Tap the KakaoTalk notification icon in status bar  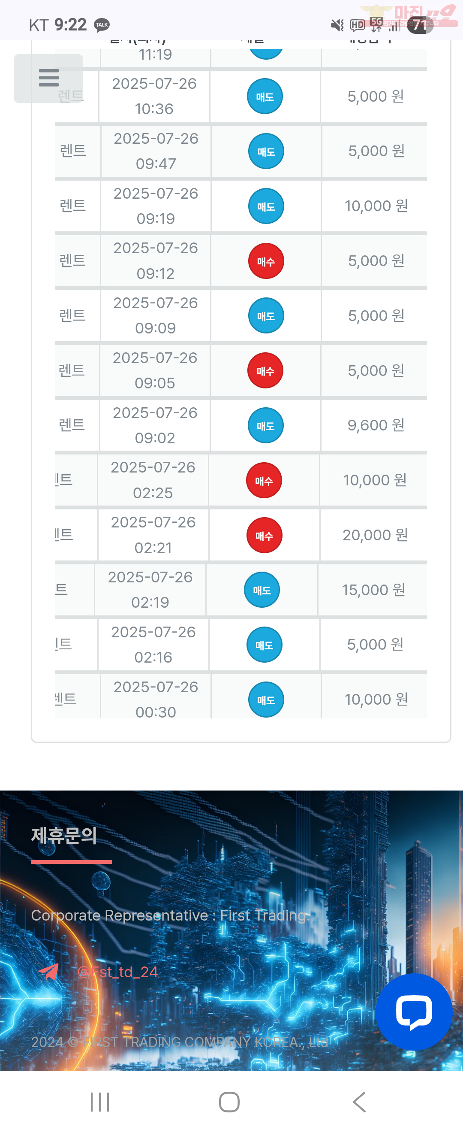(x=102, y=25)
